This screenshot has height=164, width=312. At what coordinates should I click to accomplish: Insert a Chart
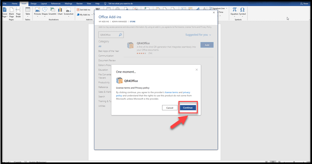pyautogui.click(x=60, y=11)
